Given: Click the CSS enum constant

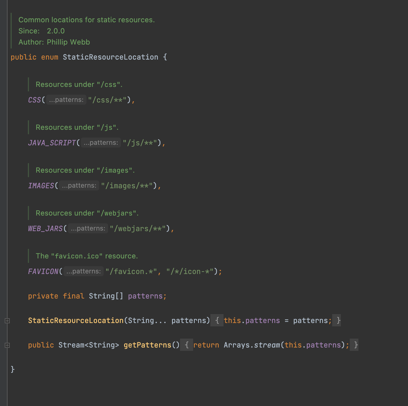Looking at the screenshot, I should click(35, 100).
